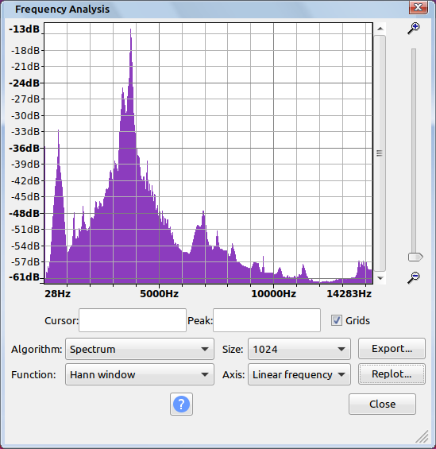Click the zoom out magnifier icon

pyautogui.click(x=414, y=277)
